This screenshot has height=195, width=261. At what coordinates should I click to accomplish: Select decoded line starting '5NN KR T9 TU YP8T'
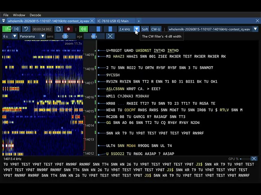155,133
